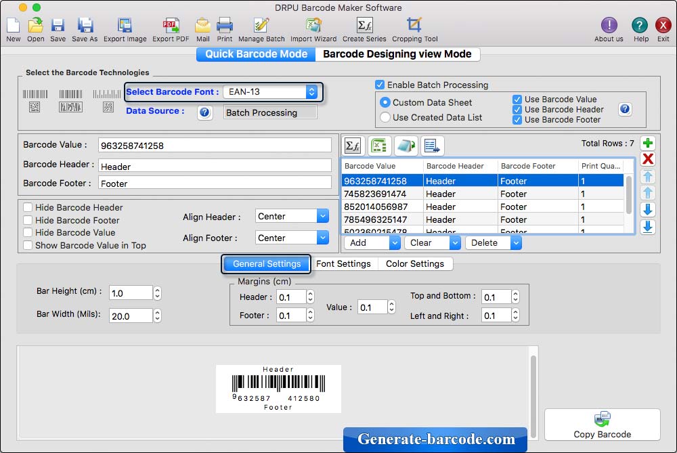The height and width of the screenshot is (453, 677).
Task: Click the barcode preview vertical scrollbar
Action: pyautogui.click(x=533, y=396)
